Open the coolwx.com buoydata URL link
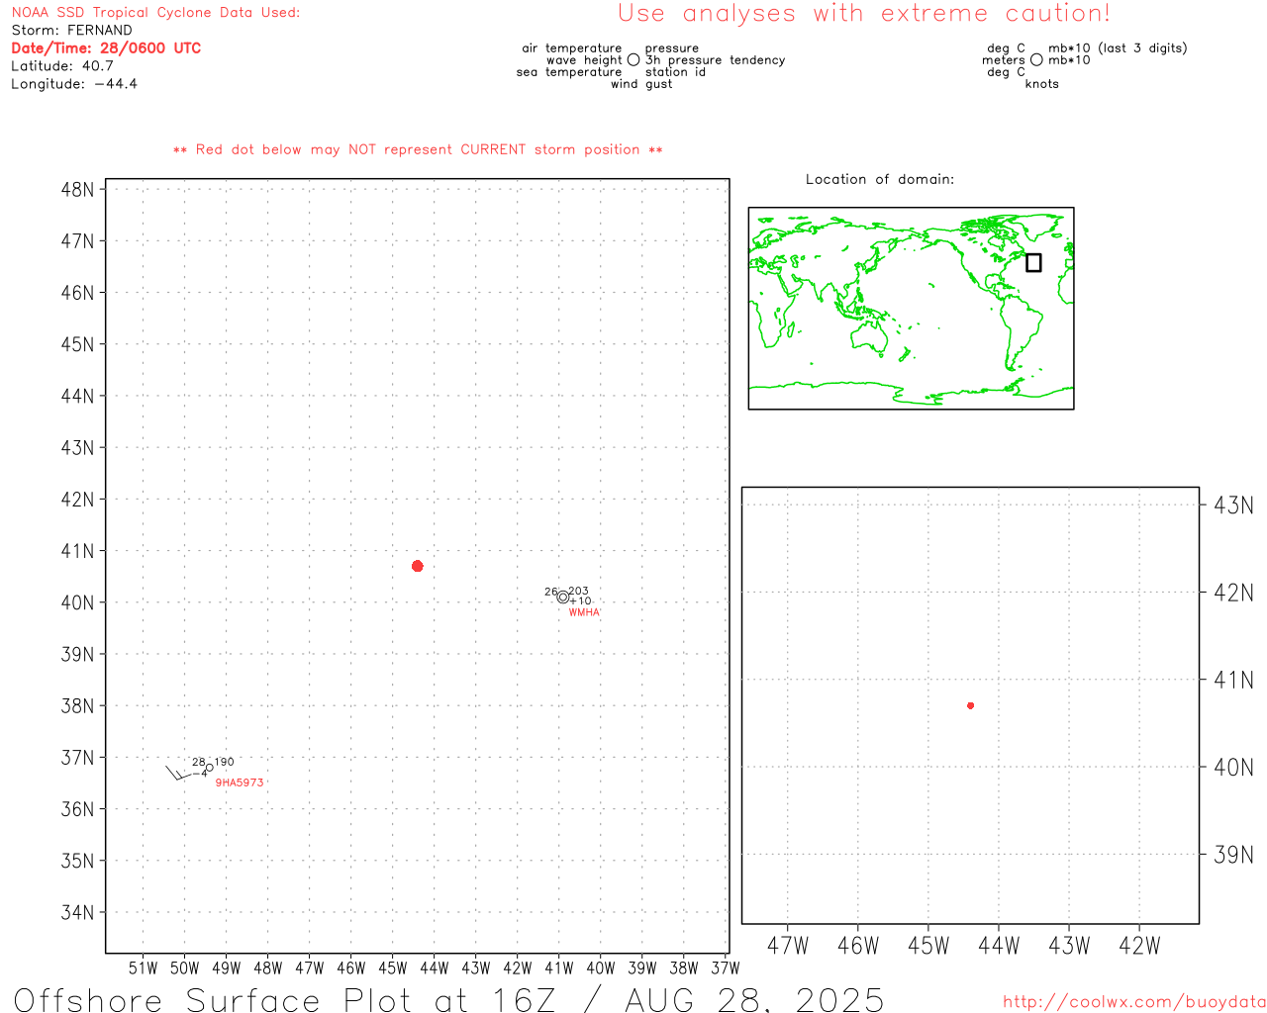The height and width of the screenshot is (1013, 1267). [1134, 1002]
